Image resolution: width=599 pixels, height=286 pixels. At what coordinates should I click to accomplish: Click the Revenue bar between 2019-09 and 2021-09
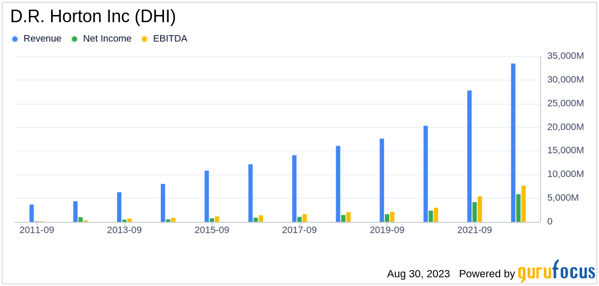(x=426, y=174)
